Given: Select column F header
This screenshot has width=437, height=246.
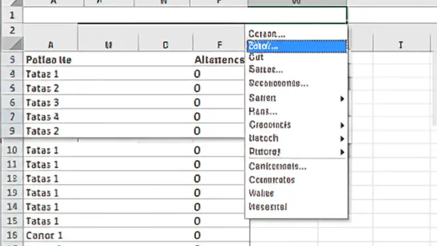Looking at the screenshot, I should click(x=219, y=45).
